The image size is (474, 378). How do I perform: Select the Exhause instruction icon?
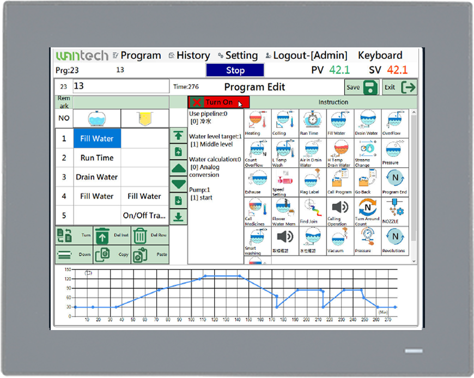[257, 182]
